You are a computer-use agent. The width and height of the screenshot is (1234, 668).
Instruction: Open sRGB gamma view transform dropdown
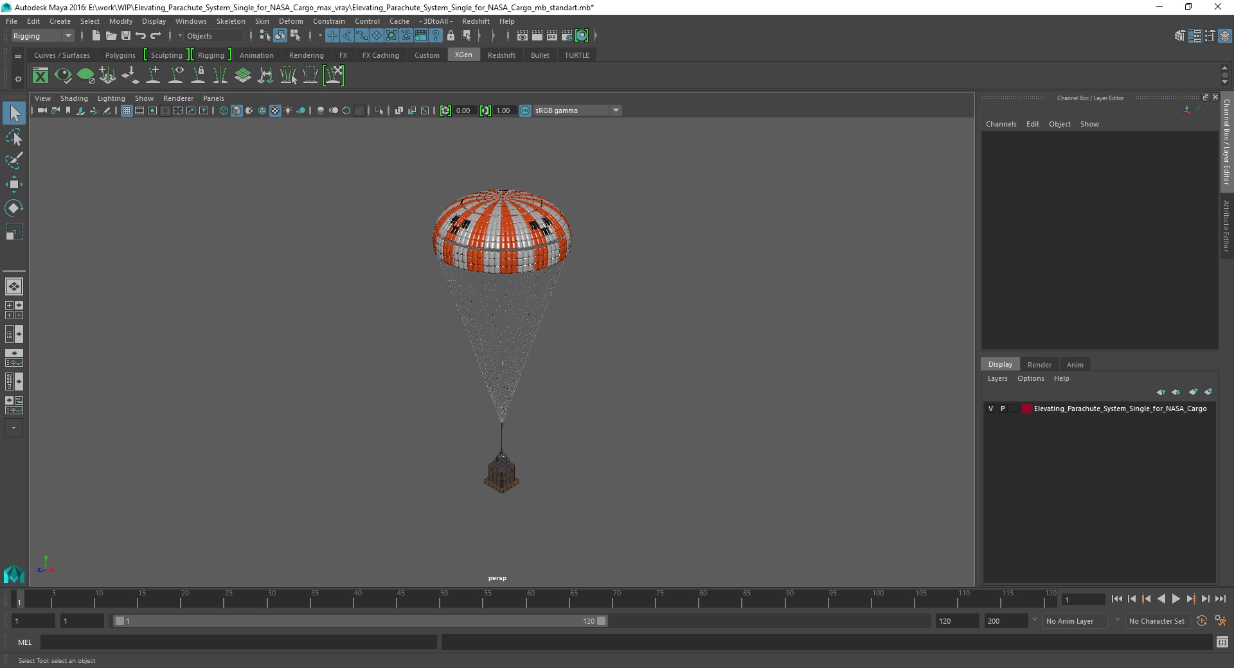tap(577, 110)
